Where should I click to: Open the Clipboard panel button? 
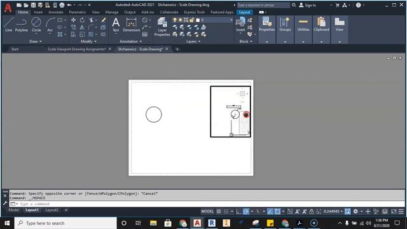pyautogui.click(x=321, y=25)
